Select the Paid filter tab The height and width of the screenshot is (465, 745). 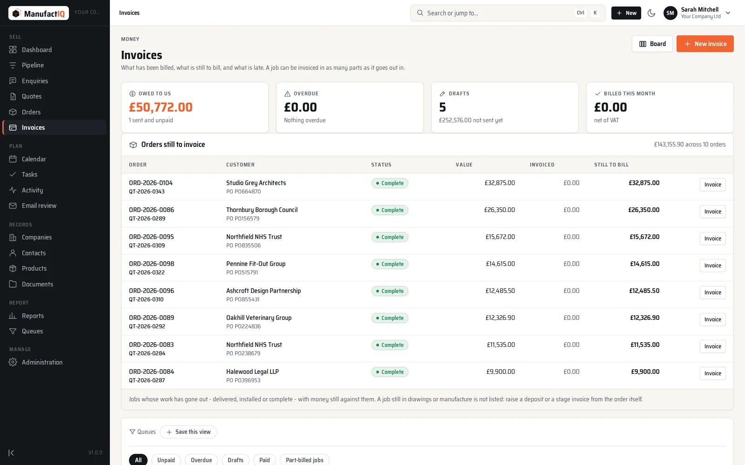coord(264,460)
